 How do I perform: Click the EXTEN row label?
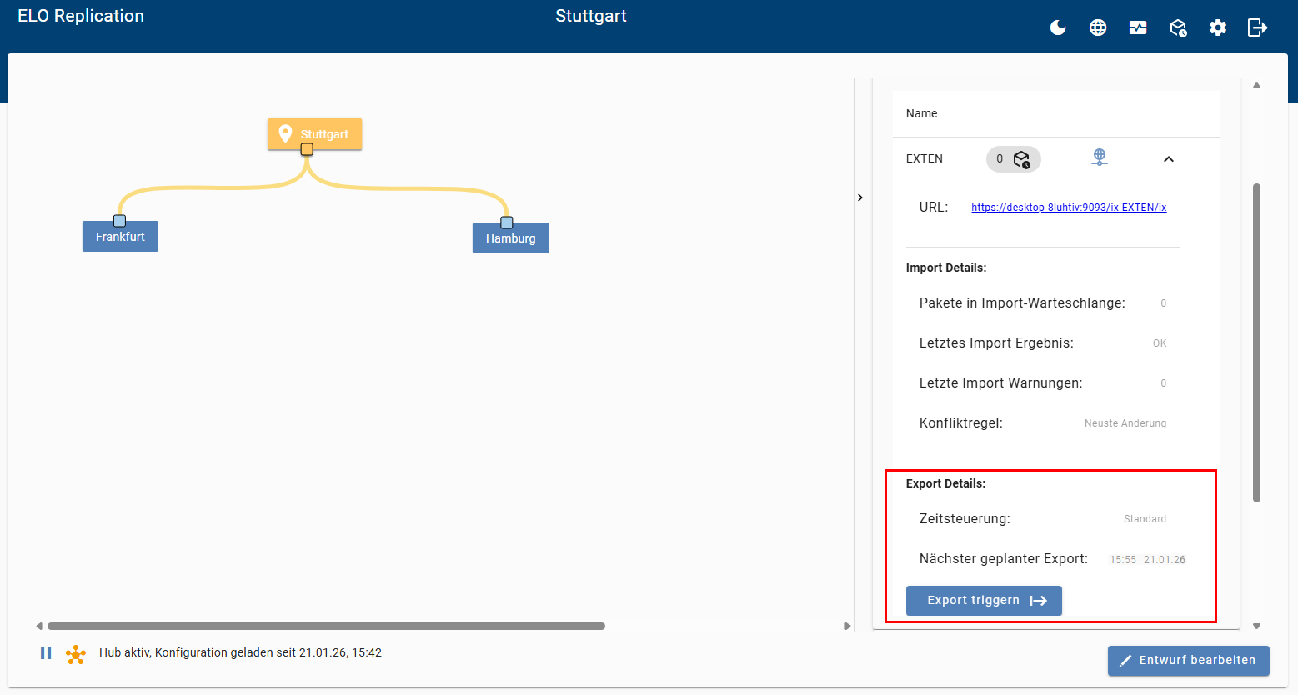925,158
